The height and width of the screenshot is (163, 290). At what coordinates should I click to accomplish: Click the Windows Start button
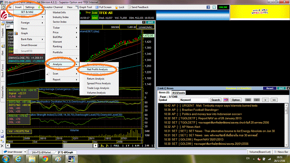pyautogui.click(x=5, y=159)
